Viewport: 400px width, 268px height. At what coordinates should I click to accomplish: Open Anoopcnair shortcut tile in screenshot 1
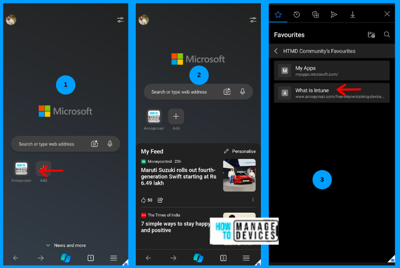click(21, 168)
